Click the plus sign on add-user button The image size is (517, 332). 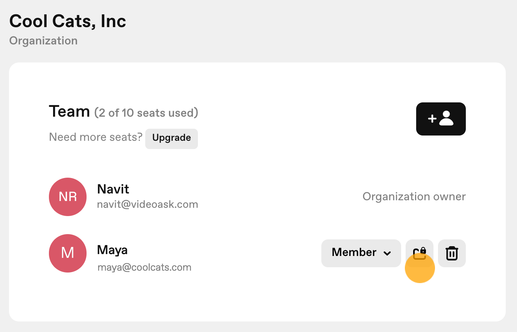click(432, 119)
